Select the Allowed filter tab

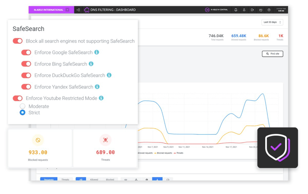point(94,179)
